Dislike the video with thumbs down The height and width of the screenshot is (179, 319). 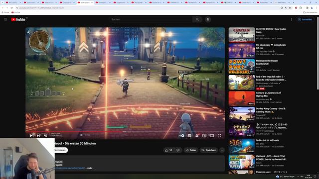(x=178, y=150)
